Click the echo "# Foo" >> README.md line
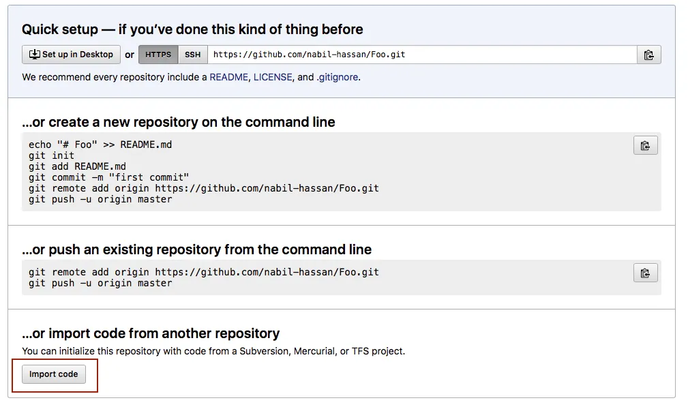688x409 pixels. 100,145
